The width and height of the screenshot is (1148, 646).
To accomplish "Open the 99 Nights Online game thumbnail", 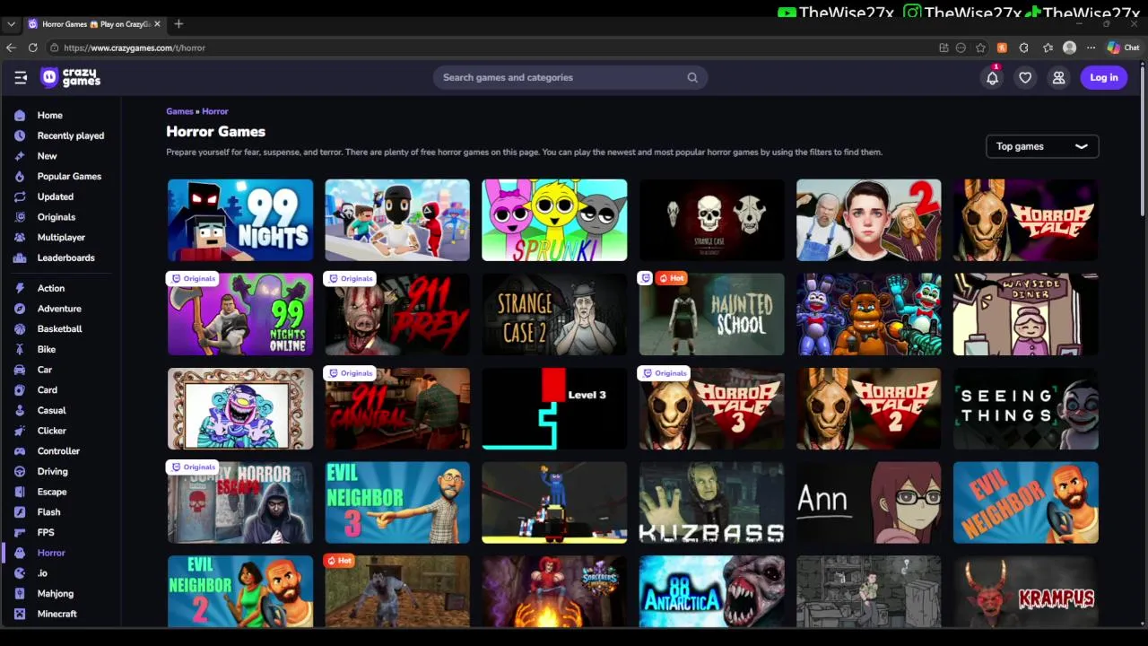I will click(240, 314).
